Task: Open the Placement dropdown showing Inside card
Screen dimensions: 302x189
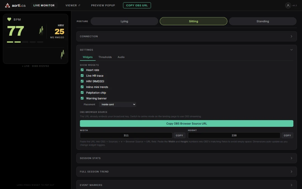Action: coord(117,104)
